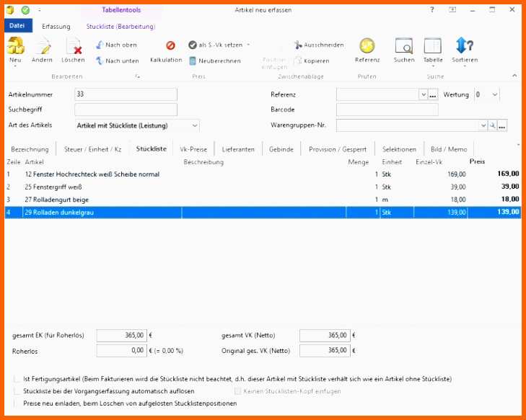This screenshot has height=420, width=526.
Task: Click the Tabellentools contextual tab label
Action: pyautogui.click(x=121, y=10)
